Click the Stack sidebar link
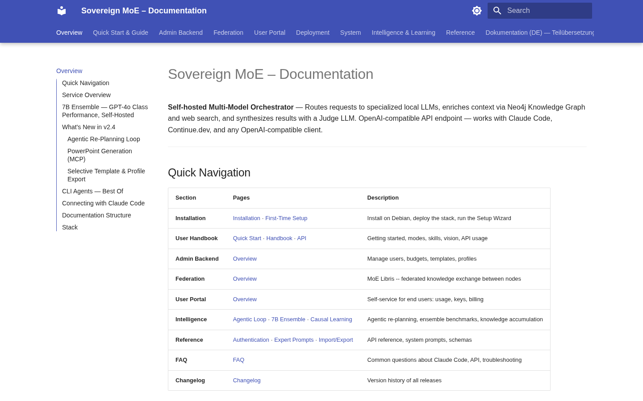643x401 pixels. click(70, 227)
